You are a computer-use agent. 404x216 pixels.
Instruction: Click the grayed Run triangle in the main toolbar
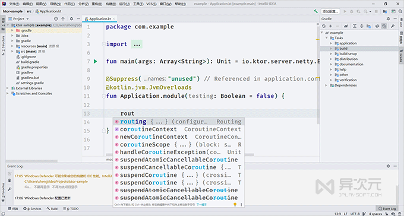point(345,11)
